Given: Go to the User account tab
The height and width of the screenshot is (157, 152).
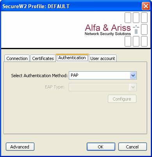Looking at the screenshot, I should click(103, 58).
